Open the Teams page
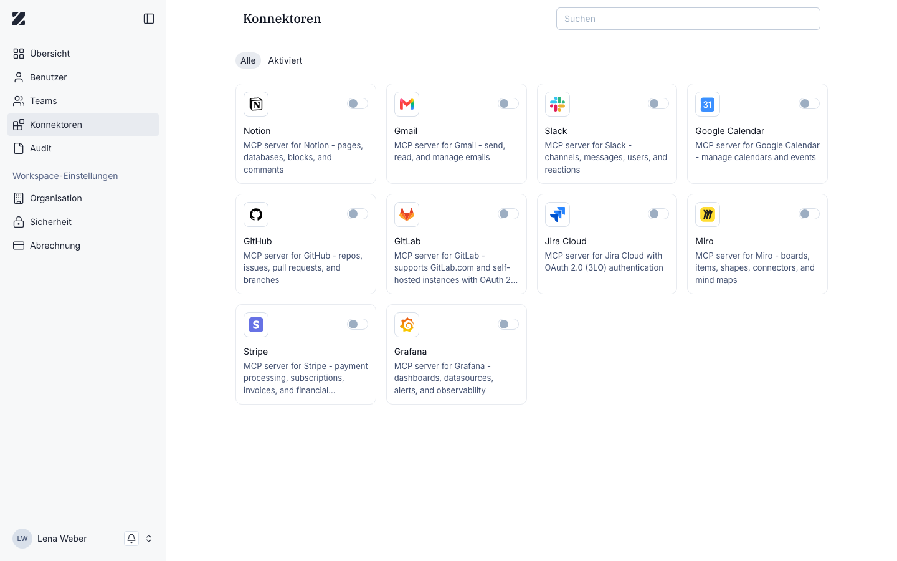 click(x=83, y=101)
